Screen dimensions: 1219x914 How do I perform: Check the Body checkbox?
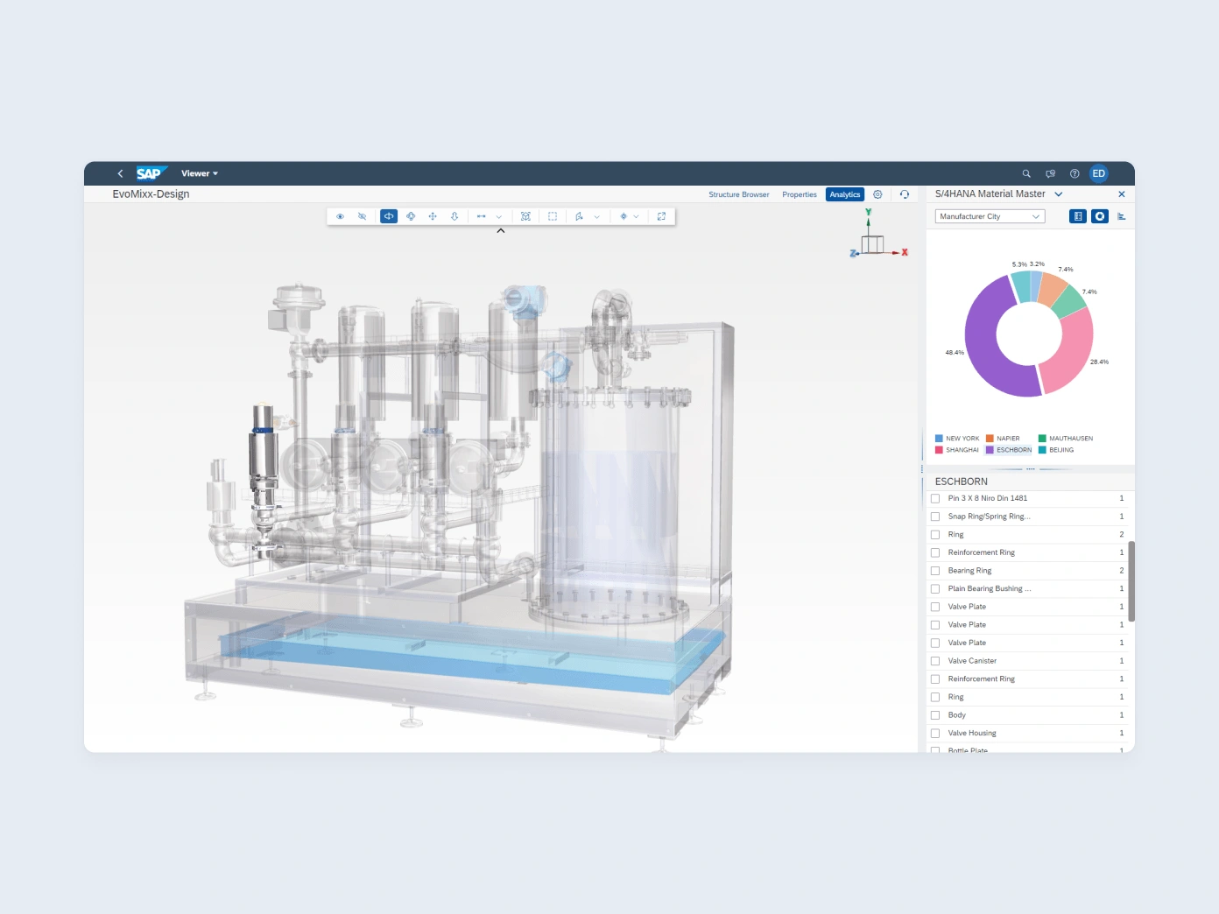point(935,715)
